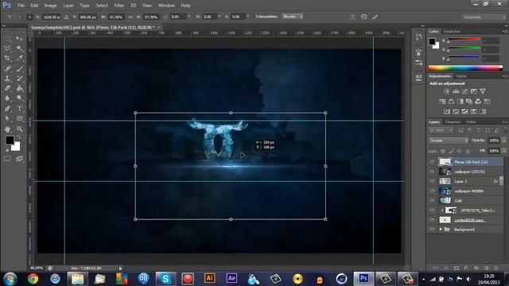Switch to the Swatches tab
The image size is (509, 286).
[x=452, y=32]
